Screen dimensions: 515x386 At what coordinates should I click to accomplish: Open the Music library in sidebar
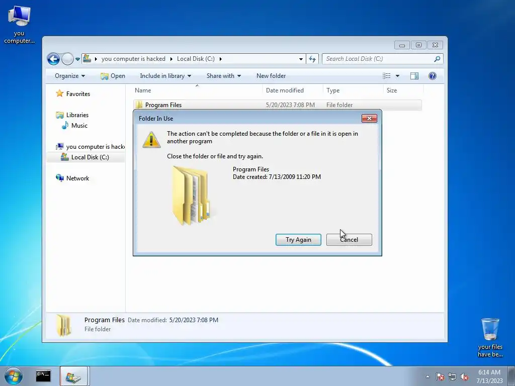(x=79, y=125)
